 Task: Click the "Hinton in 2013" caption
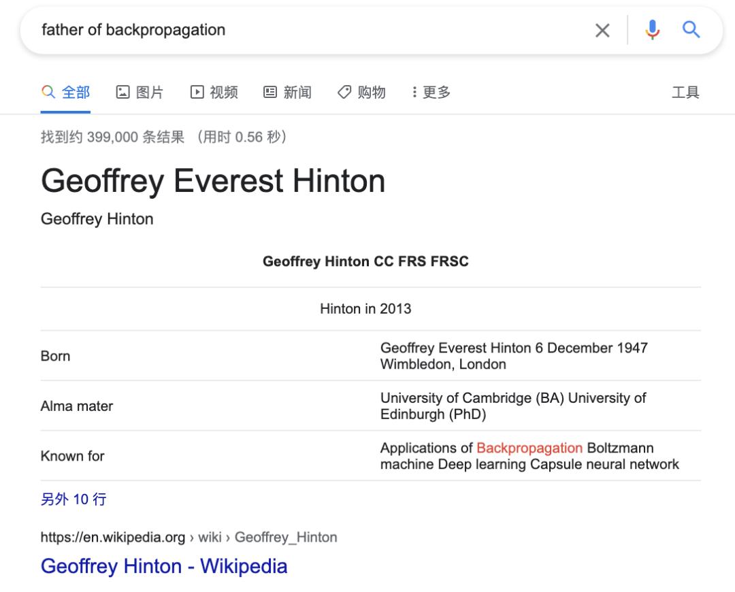pos(365,309)
